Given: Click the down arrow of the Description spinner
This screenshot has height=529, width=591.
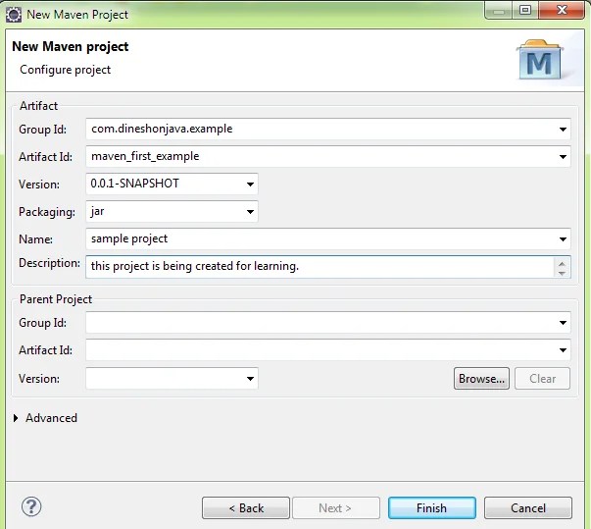Looking at the screenshot, I should coord(562,273).
